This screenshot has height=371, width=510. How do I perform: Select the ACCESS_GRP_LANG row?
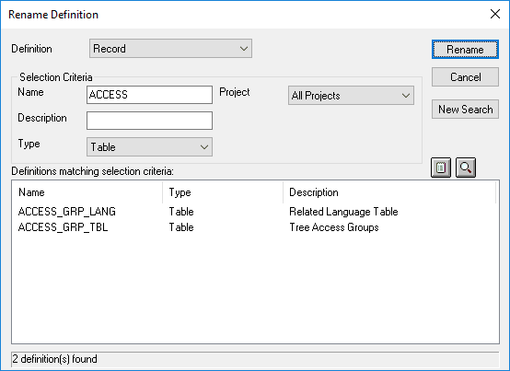click(255, 212)
